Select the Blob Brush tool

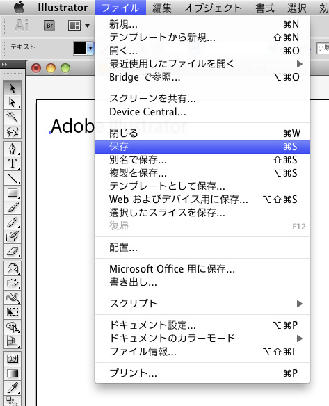pos(13,236)
